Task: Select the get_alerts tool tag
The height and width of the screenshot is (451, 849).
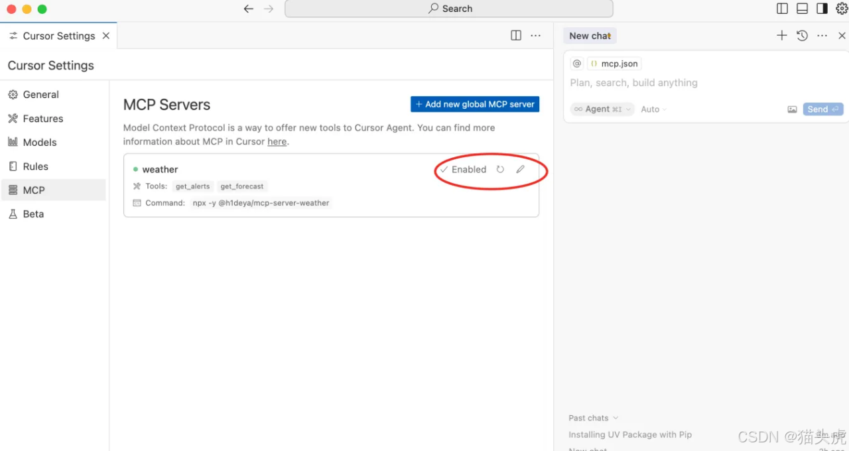Action: pos(192,186)
